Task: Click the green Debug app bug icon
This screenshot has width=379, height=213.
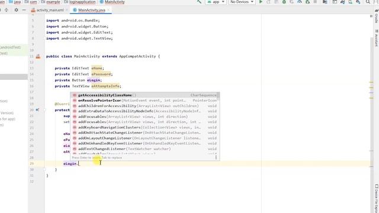Action: tap(284, 2)
